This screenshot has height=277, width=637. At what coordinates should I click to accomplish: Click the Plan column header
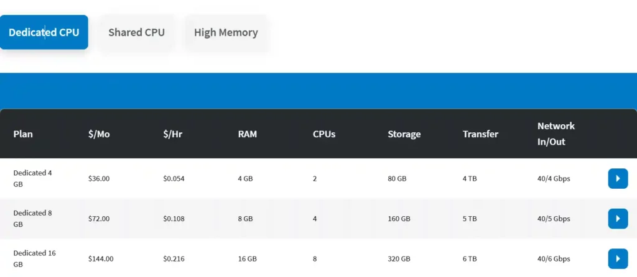pyautogui.click(x=23, y=134)
